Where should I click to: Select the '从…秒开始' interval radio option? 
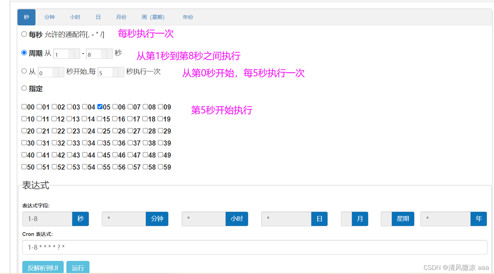[24, 71]
